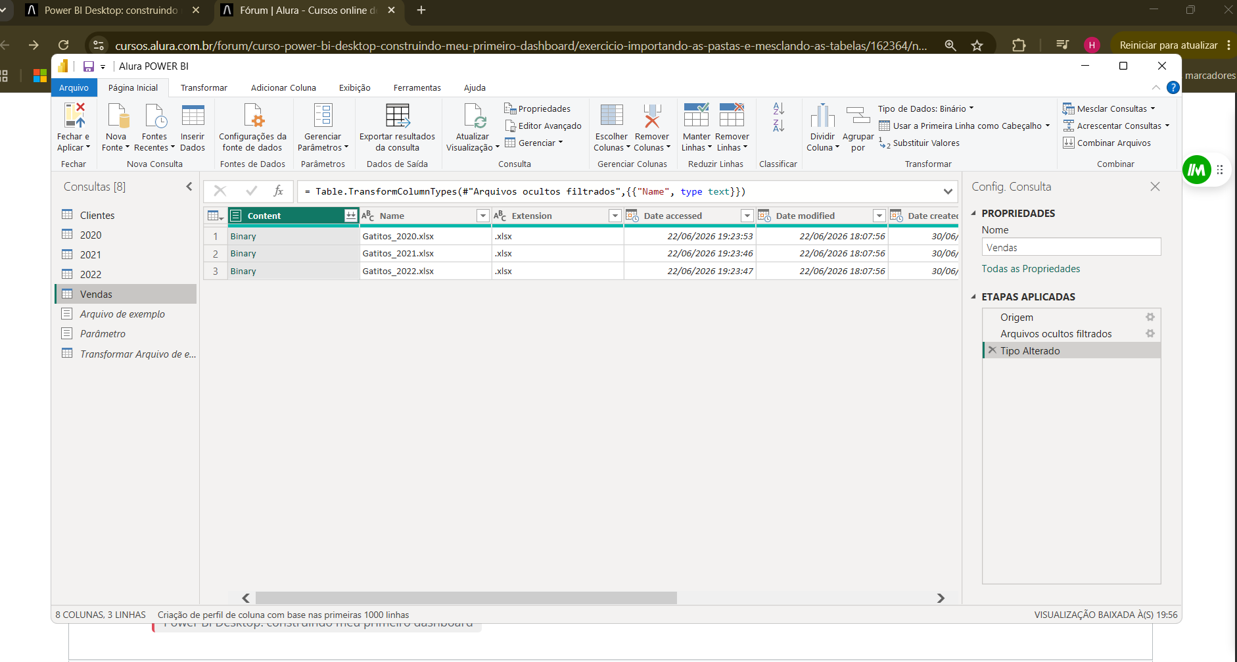1237x662 pixels.
Task: Switch to the Ajuda tab
Action: (475, 87)
